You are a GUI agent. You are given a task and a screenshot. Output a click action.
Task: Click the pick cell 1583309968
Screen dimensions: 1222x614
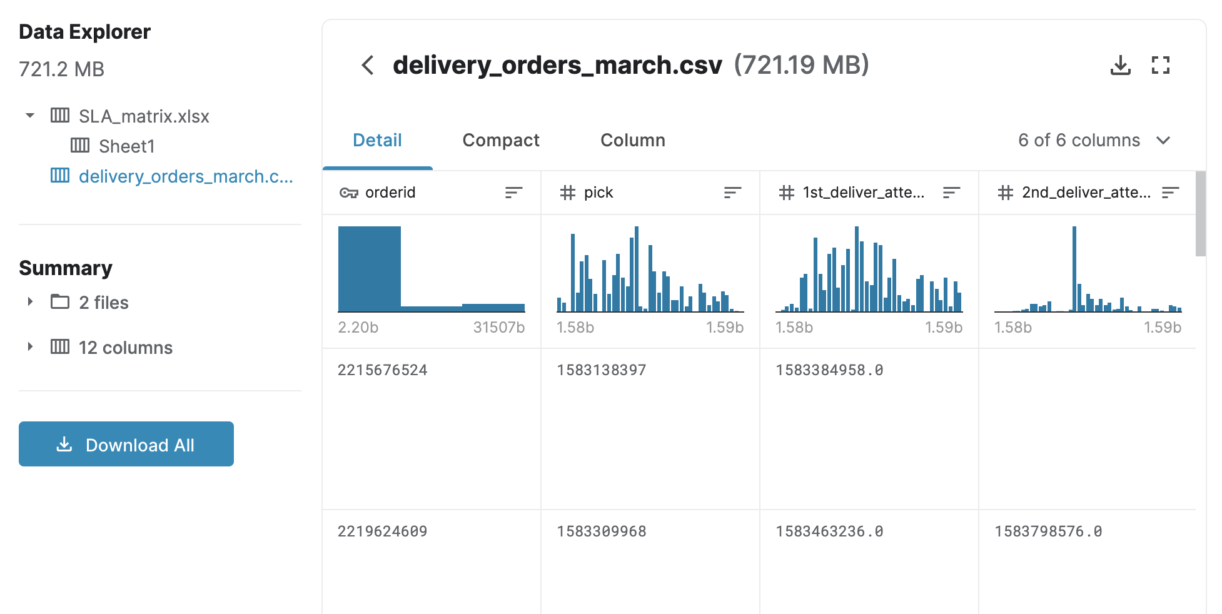click(602, 531)
